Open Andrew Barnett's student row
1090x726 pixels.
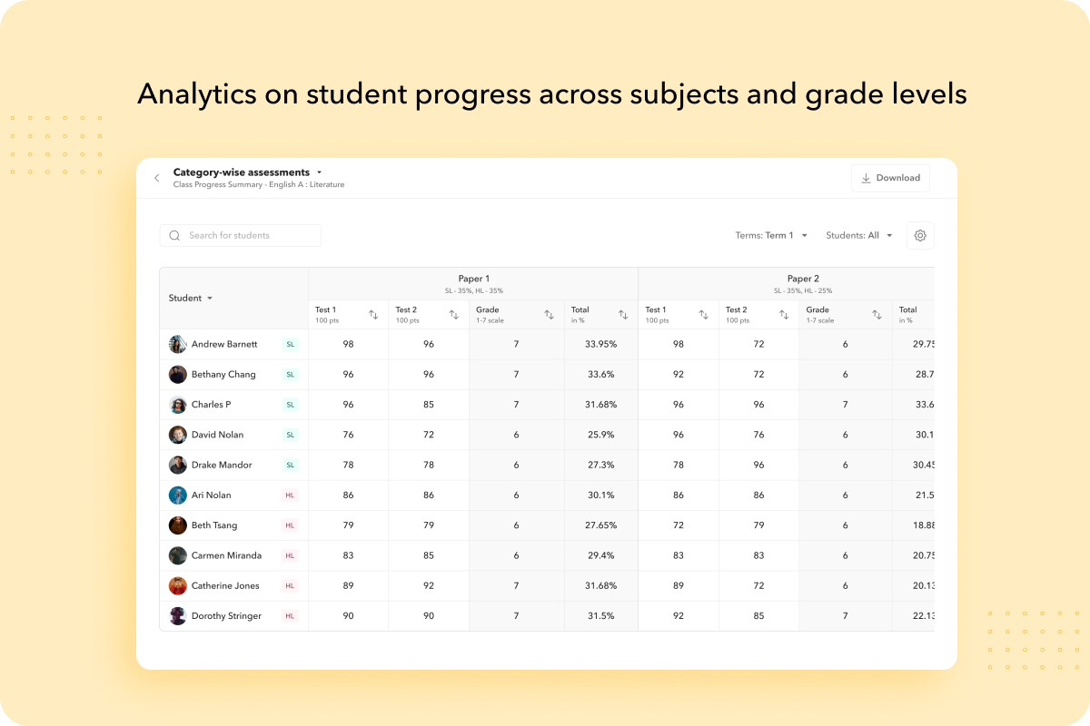[x=224, y=344]
